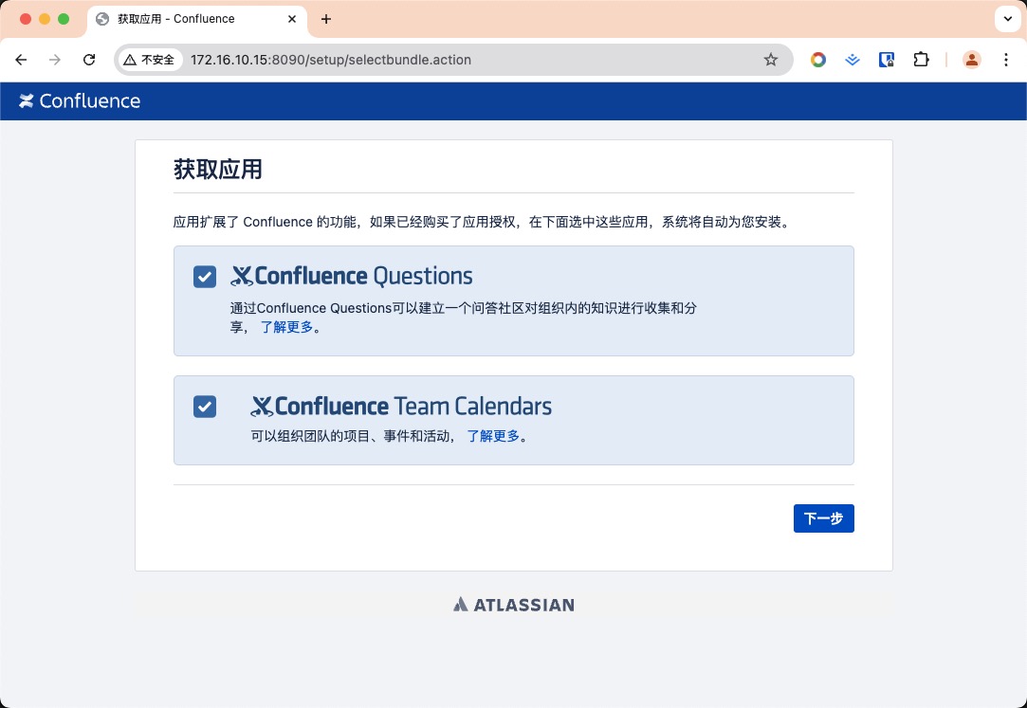This screenshot has width=1027, height=708.
Task: Open a new browser tab
Action: point(326,19)
